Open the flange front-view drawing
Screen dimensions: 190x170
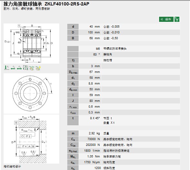[x=31, y=94]
